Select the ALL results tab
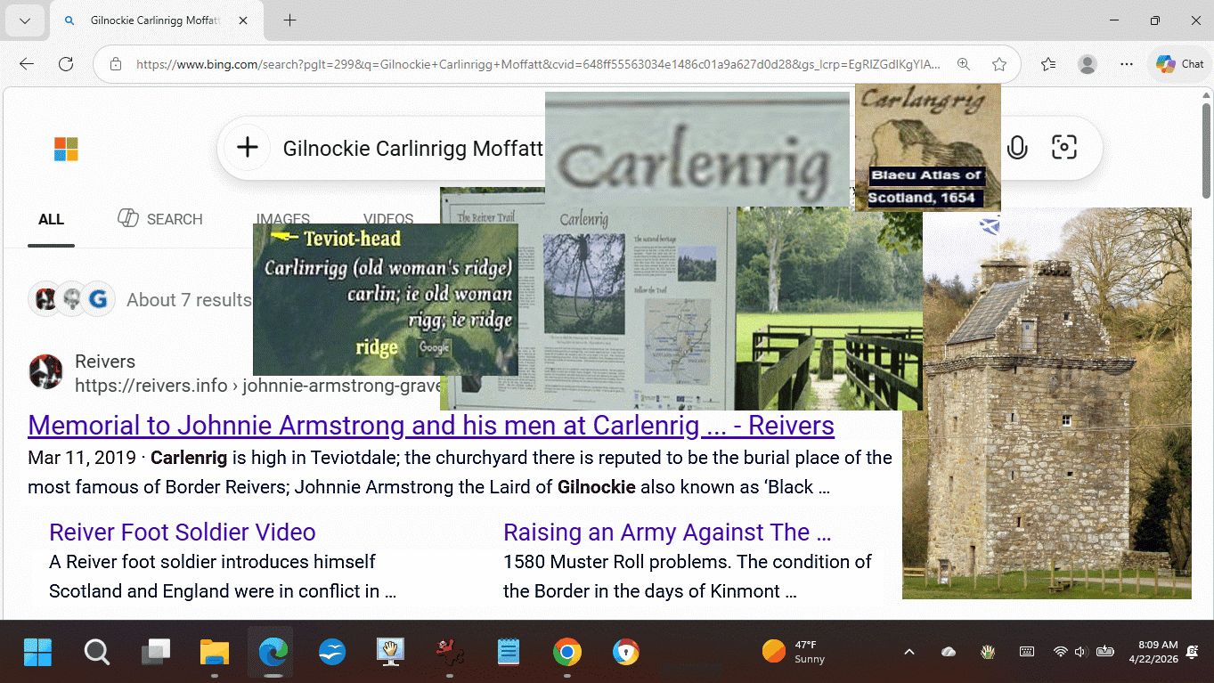Viewport: 1214px width, 683px height. tap(51, 219)
